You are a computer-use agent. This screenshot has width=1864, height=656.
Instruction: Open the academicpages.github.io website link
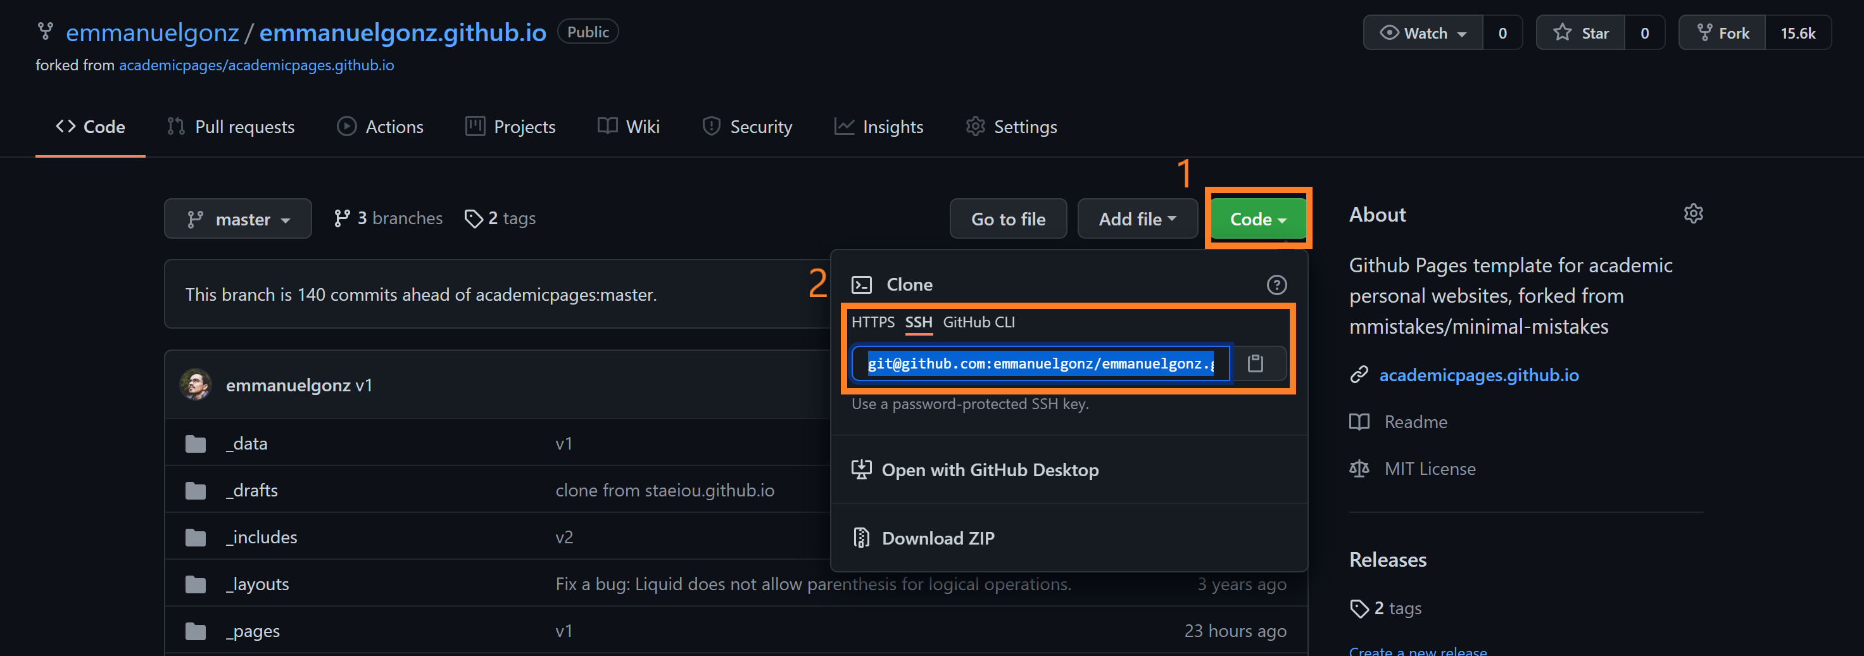(1478, 375)
